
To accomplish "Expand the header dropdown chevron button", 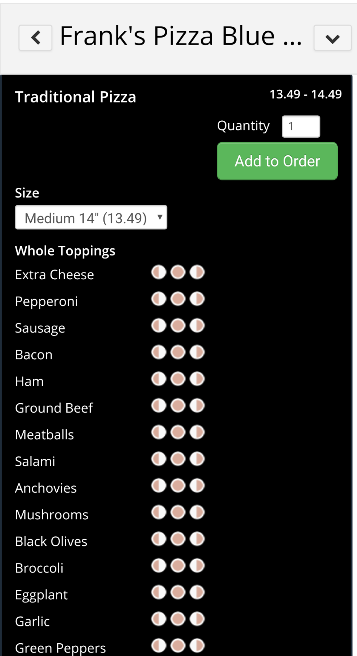I will pyautogui.click(x=332, y=38).
